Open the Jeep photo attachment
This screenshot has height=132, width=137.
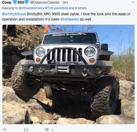pos(68,74)
